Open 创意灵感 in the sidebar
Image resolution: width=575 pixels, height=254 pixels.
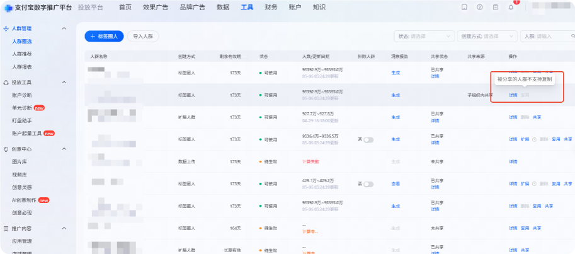tap(22, 188)
